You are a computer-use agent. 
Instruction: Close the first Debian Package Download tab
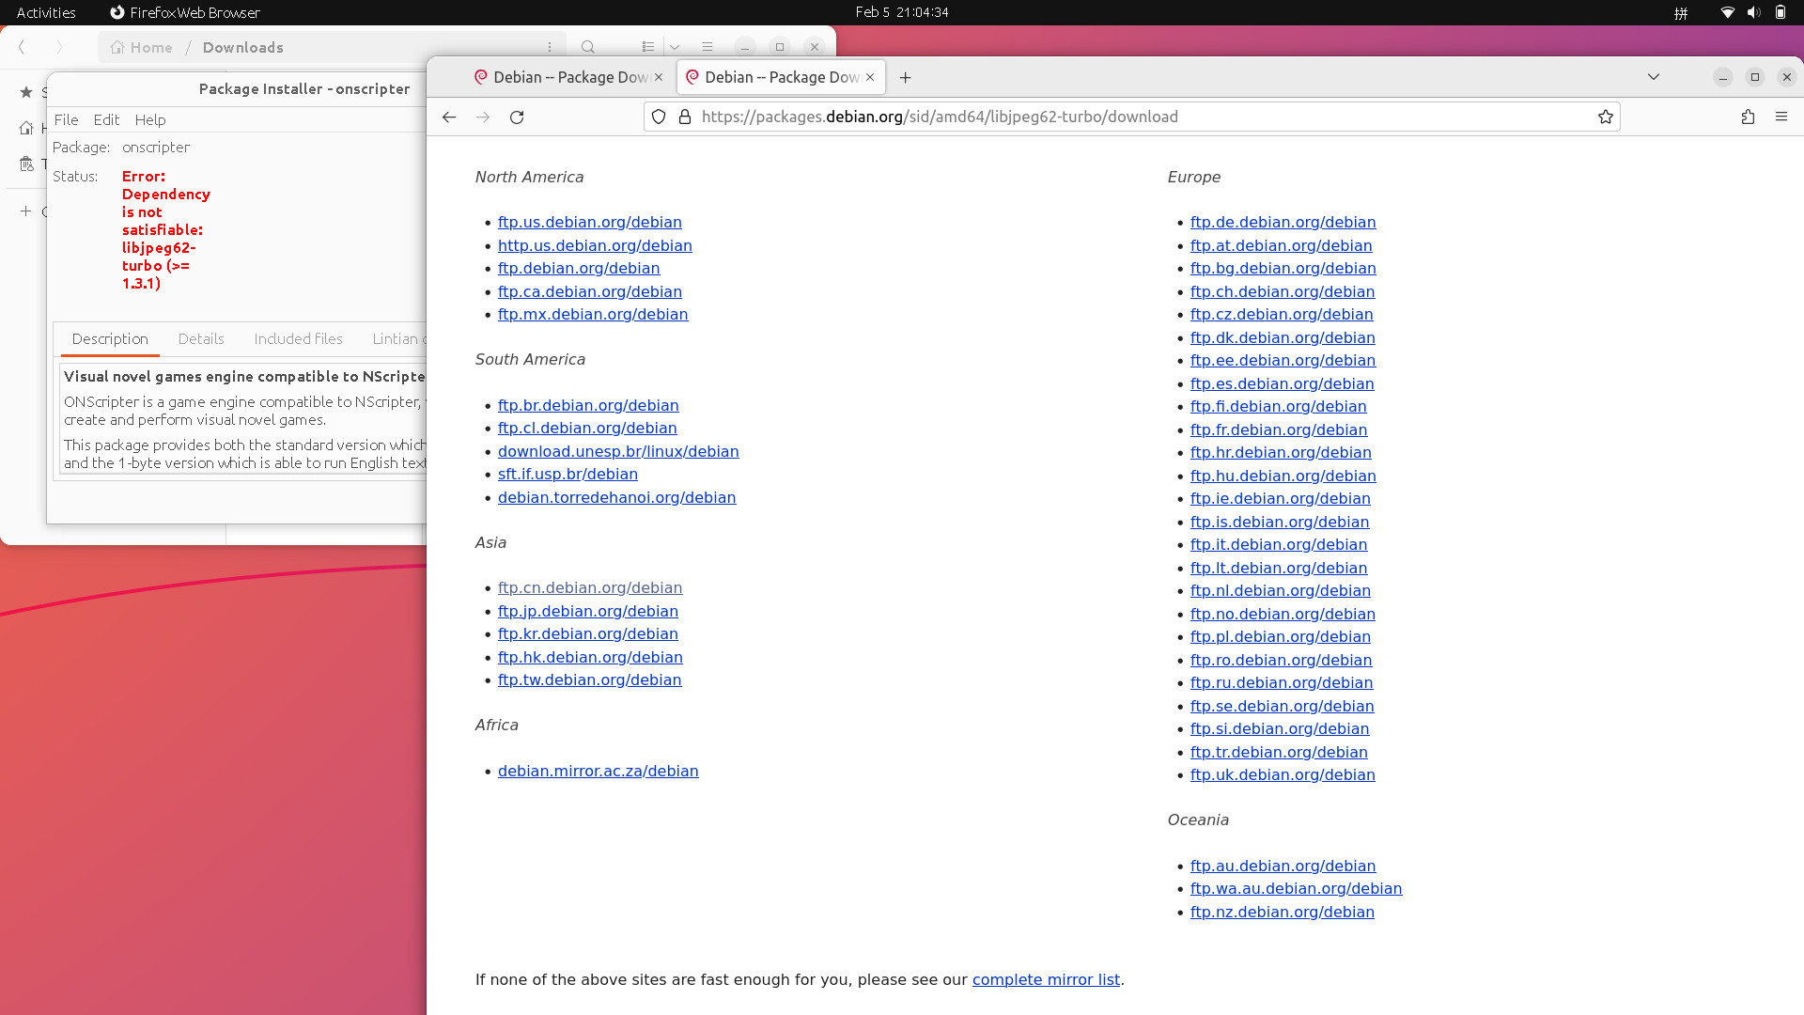[659, 77]
